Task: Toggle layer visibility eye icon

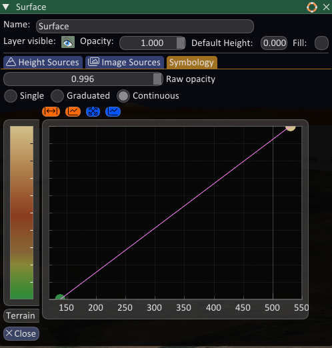Action: coord(68,42)
